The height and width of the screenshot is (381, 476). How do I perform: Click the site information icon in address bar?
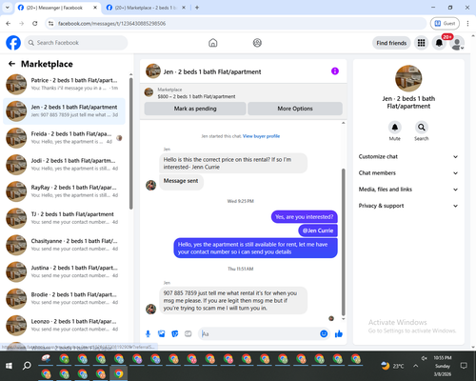coord(50,24)
